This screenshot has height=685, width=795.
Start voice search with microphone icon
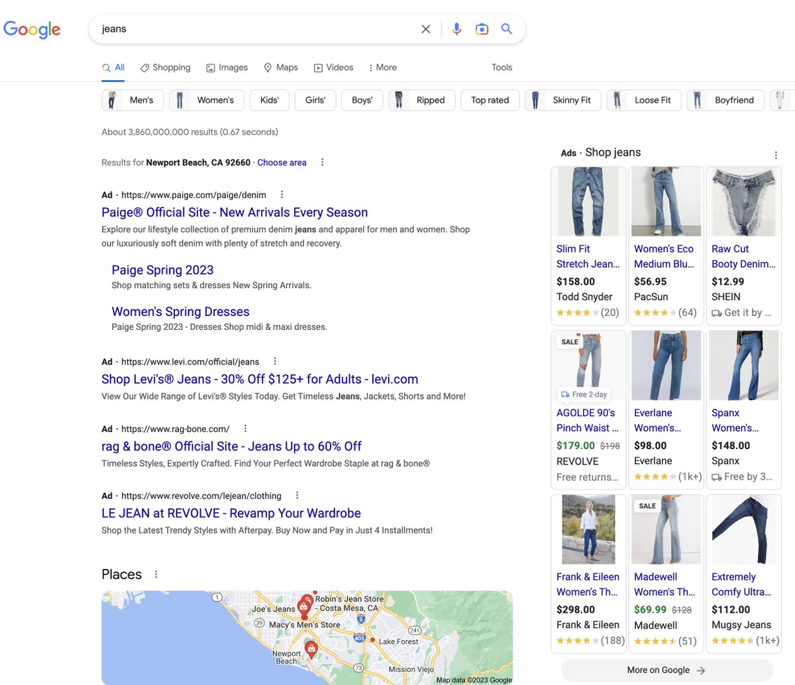click(x=456, y=29)
